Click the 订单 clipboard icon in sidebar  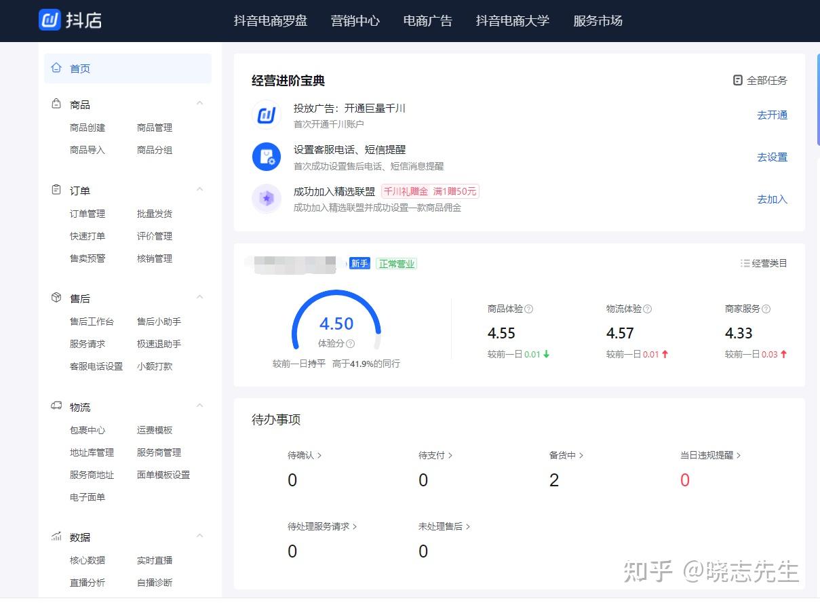(x=56, y=190)
